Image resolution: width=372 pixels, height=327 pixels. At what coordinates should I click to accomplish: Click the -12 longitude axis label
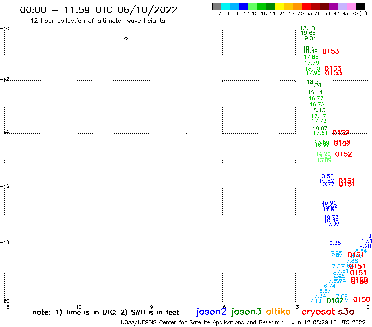pos(77,307)
